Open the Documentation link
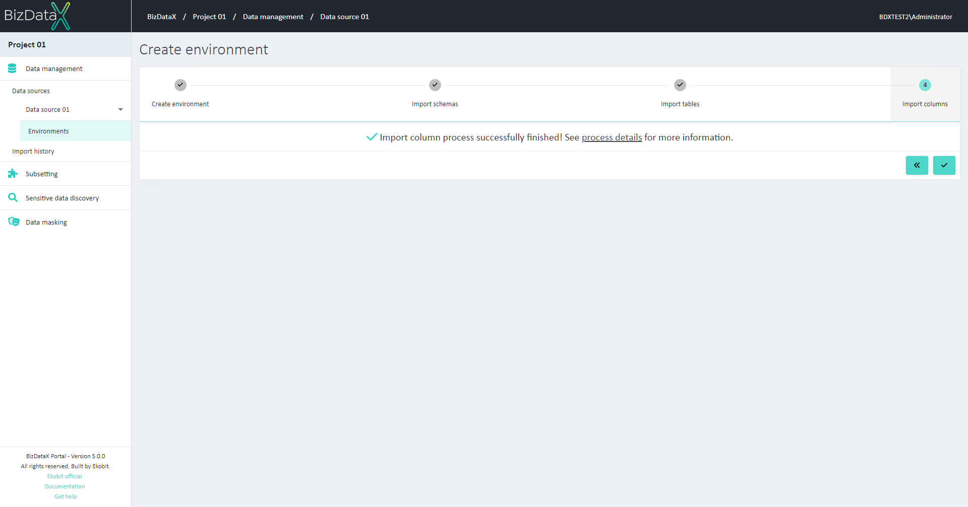Image resolution: width=968 pixels, height=507 pixels. 65,486
